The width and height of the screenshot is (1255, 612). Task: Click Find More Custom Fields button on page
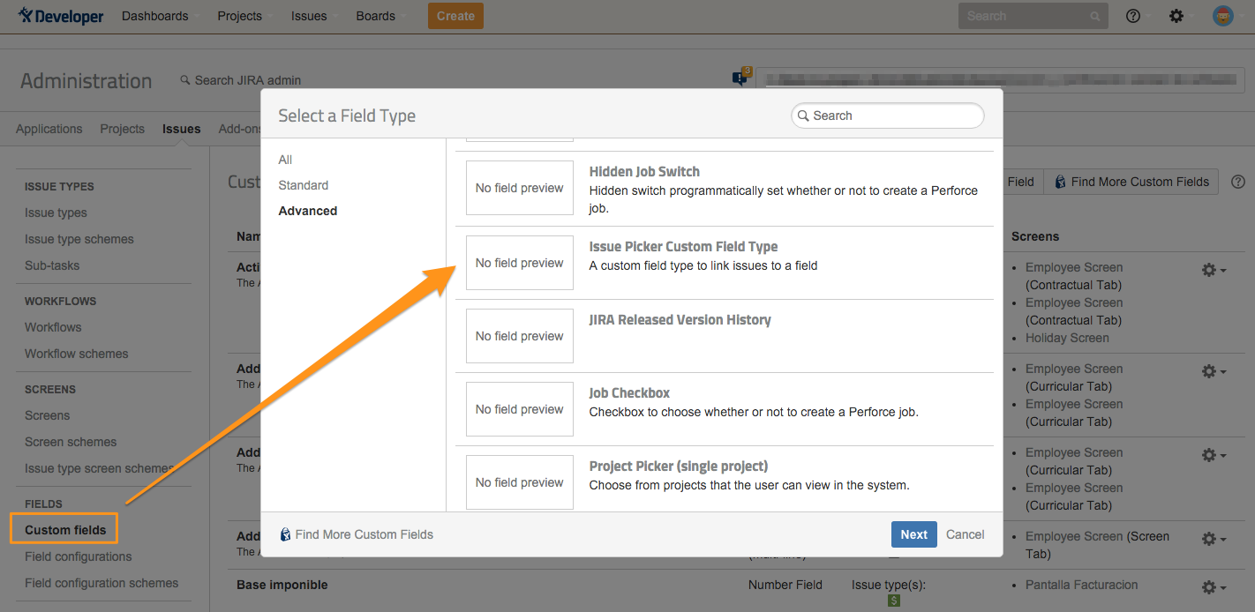1131,182
